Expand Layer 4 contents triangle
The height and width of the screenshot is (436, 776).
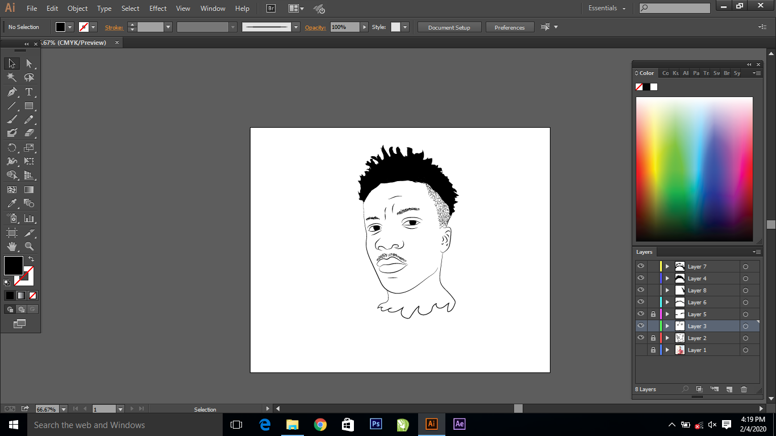pyautogui.click(x=667, y=279)
